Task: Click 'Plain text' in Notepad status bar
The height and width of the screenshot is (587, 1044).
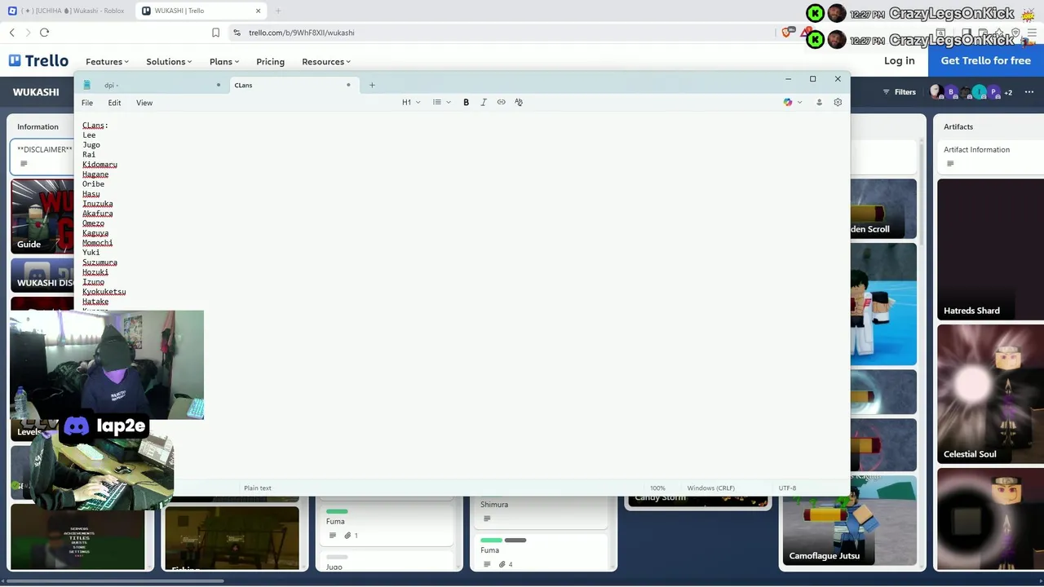Action: pos(258,488)
